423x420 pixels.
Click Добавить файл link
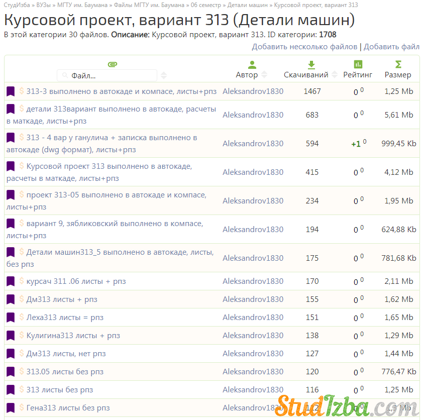point(391,47)
